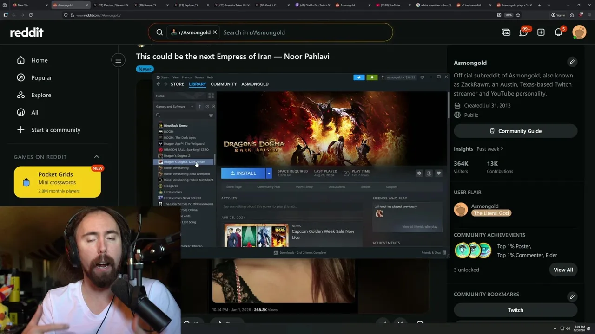
Task: Click the Steam library search field
Action: [x=181, y=115]
